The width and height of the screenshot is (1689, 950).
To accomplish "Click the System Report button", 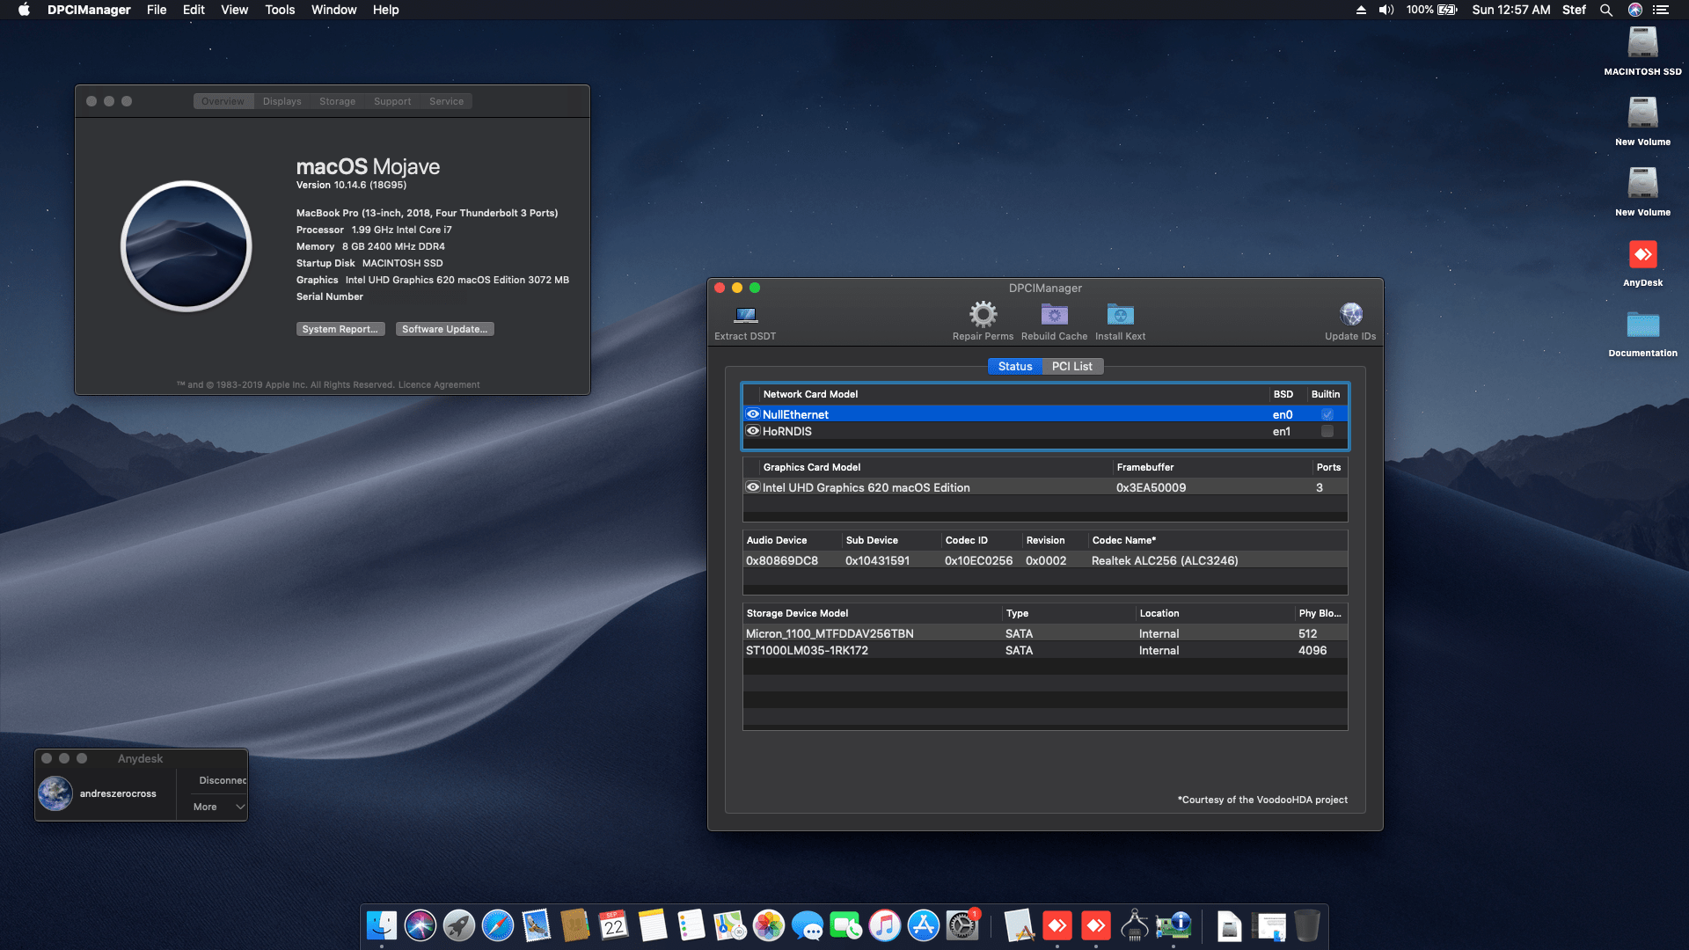I will click(340, 329).
